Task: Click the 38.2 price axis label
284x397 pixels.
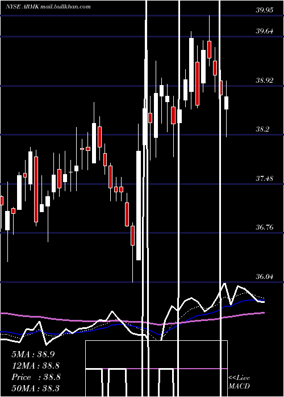Action: [262, 129]
